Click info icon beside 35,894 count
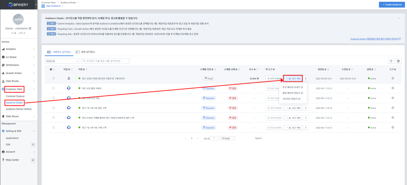 [258, 78]
